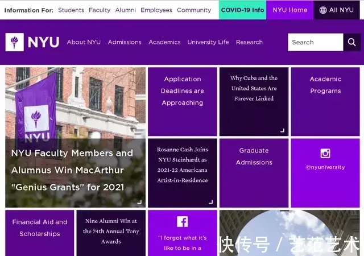Screen dimensions: 364x256
Task: Read Why Cuba and the United States story
Action: click(x=254, y=101)
